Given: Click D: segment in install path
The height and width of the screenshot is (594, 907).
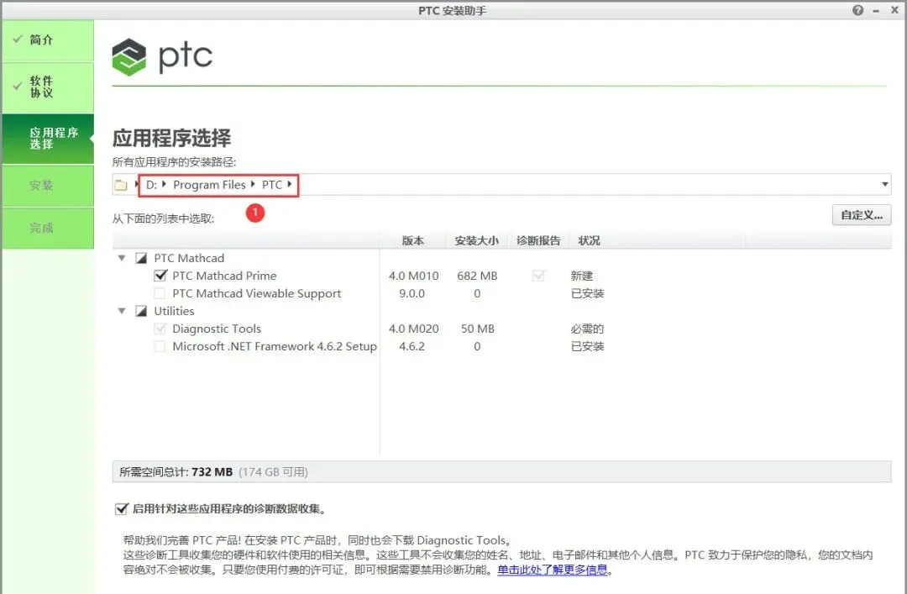Looking at the screenshot, I should pos(151,185).
